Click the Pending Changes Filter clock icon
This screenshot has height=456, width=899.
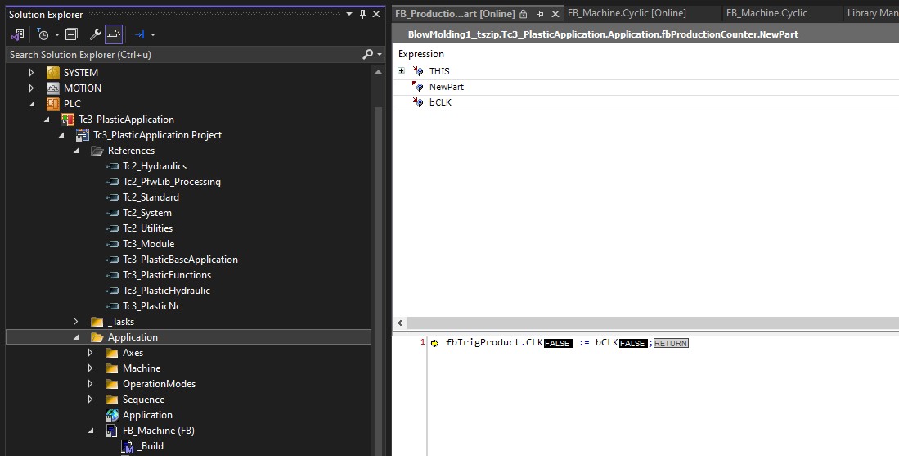[x=43, y=34]
